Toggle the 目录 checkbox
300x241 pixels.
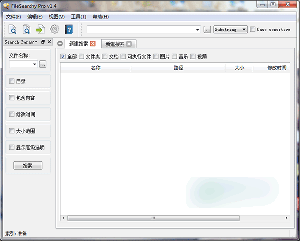[x=12, y=81]
